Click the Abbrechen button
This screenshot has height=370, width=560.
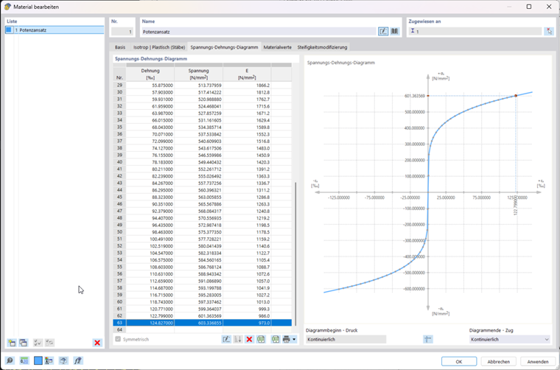coord(499,361)
